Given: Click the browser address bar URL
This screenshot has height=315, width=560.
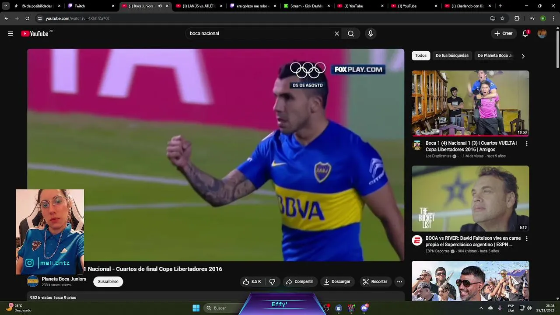Looking at the screenshot, I should pos(77,18).
